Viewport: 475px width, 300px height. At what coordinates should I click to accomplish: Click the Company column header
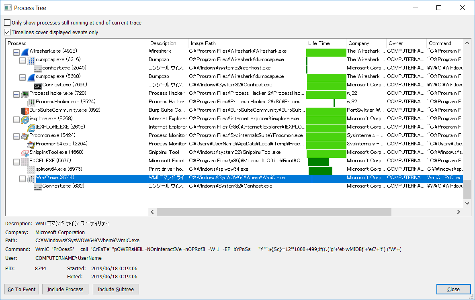tap(366, 43)
